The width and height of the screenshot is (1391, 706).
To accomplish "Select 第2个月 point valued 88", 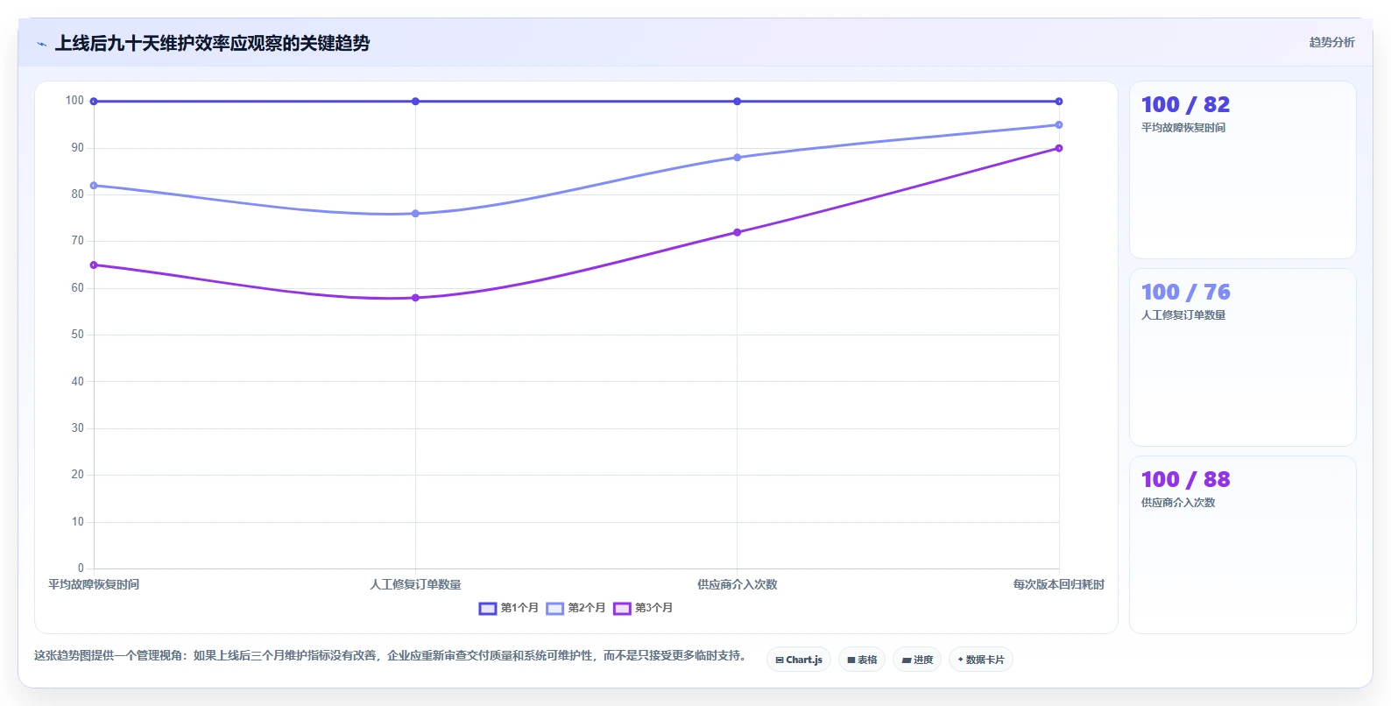I will pos(737,158).
